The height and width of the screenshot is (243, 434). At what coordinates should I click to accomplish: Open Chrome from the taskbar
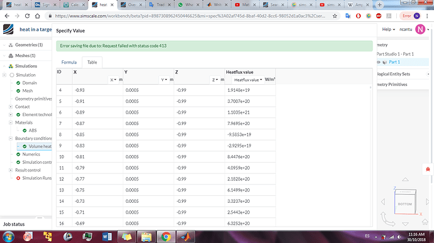coord(166,237)
